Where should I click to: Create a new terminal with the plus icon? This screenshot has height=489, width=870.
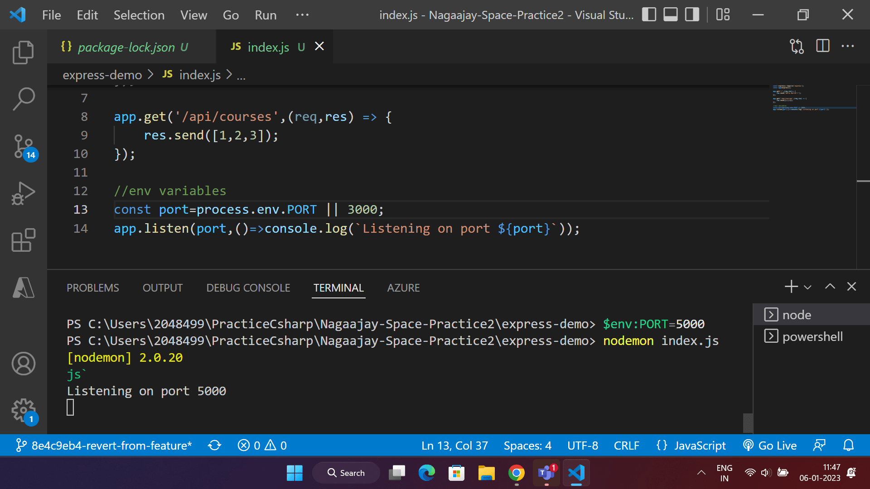[x=790, y=286]
